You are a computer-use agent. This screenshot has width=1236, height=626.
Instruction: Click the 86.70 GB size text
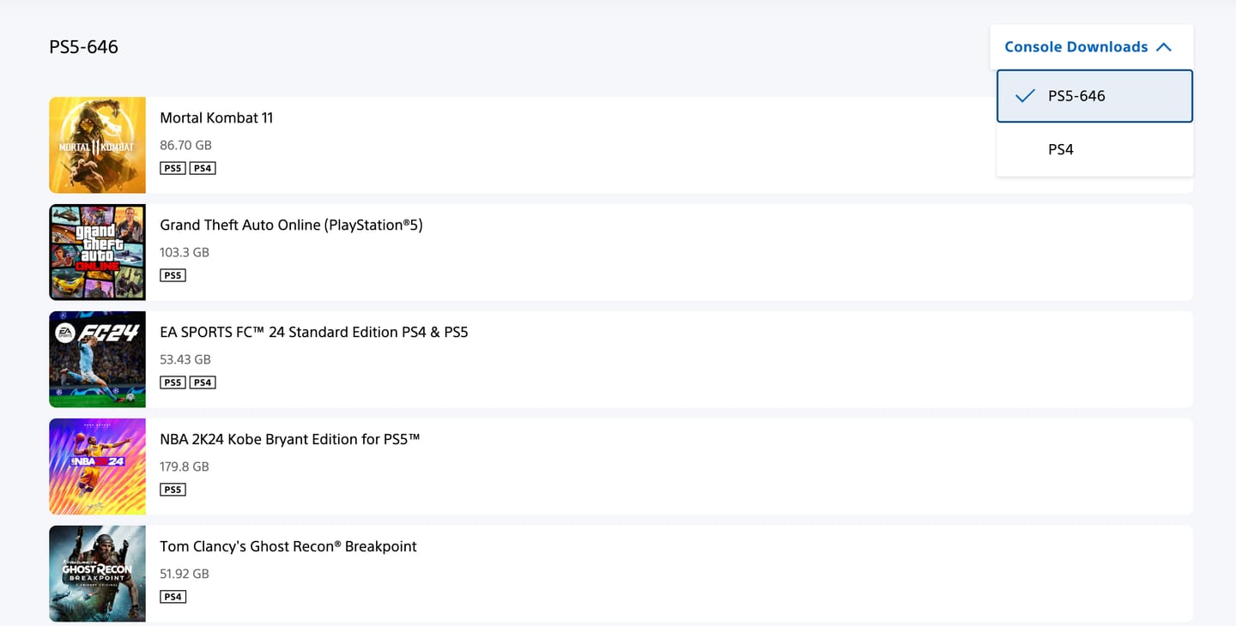pos(185,145)
